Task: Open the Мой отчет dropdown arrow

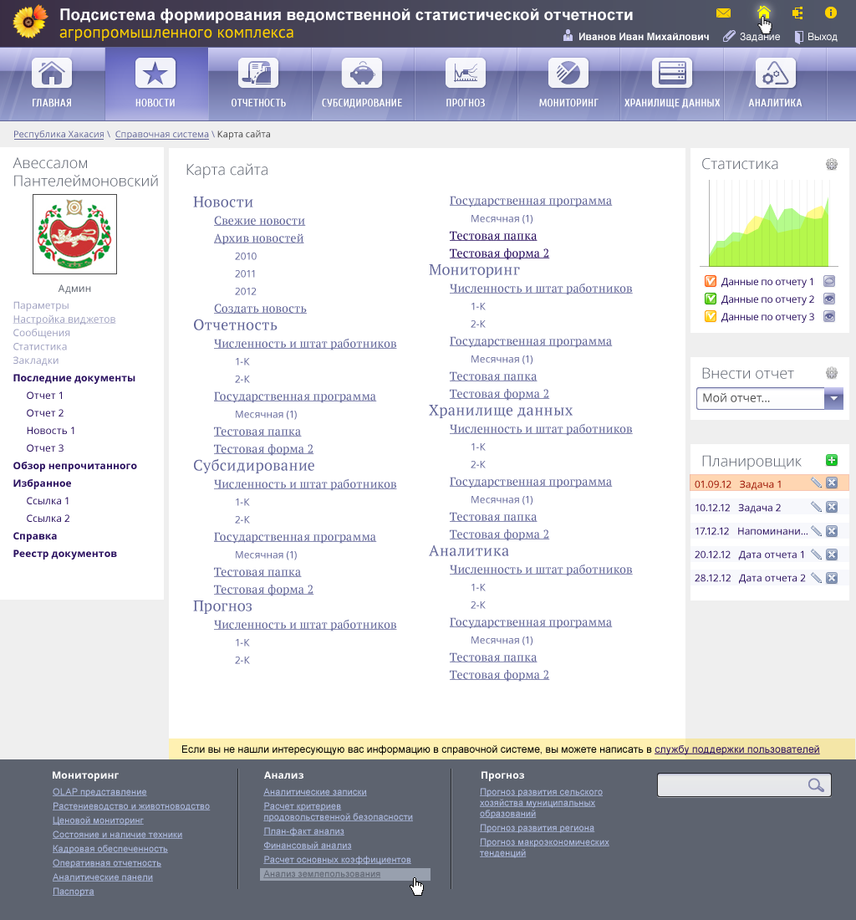Action: point(833,398)
